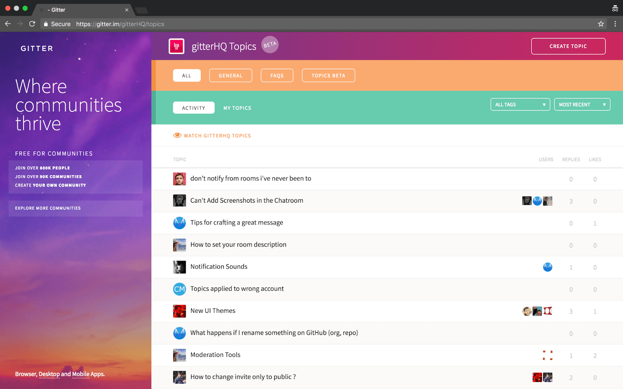Select the Topics Beta category tab
The width and height of the screenshot is (623, 389).
click(328, 75)
